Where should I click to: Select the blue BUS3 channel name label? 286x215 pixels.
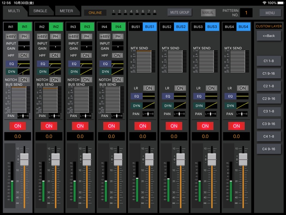[x=212, y=27]
